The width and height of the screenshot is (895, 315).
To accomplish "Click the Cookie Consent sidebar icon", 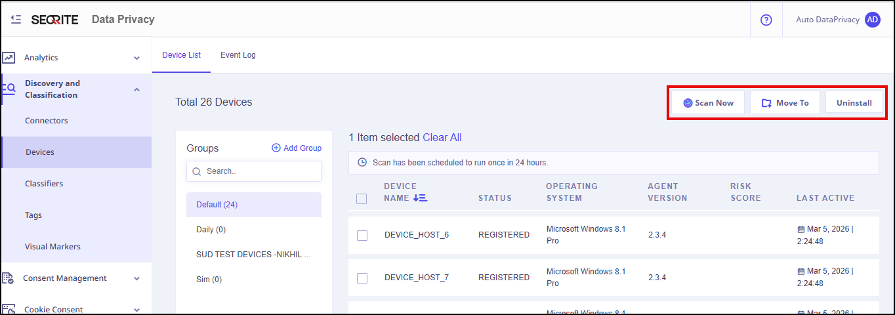I will click(9, 309).
